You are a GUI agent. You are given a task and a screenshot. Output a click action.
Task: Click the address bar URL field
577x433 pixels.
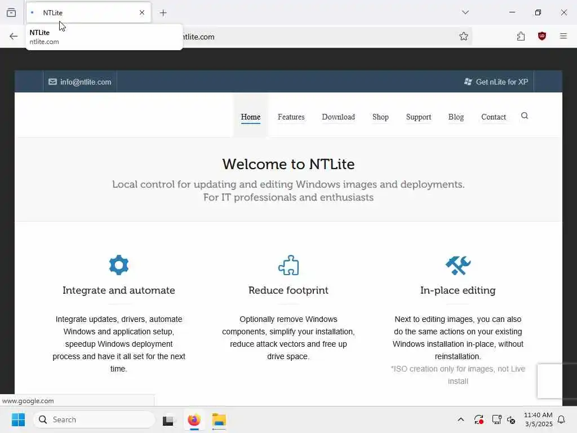[x=319, y=37]
